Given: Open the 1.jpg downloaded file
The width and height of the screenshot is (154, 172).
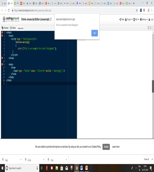Looking at the screenshot, I should tap(50, 160).
